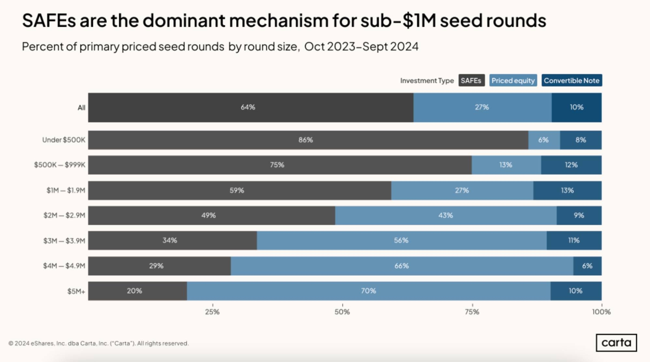Select the SAFEs legend swatch

[471, 81]
